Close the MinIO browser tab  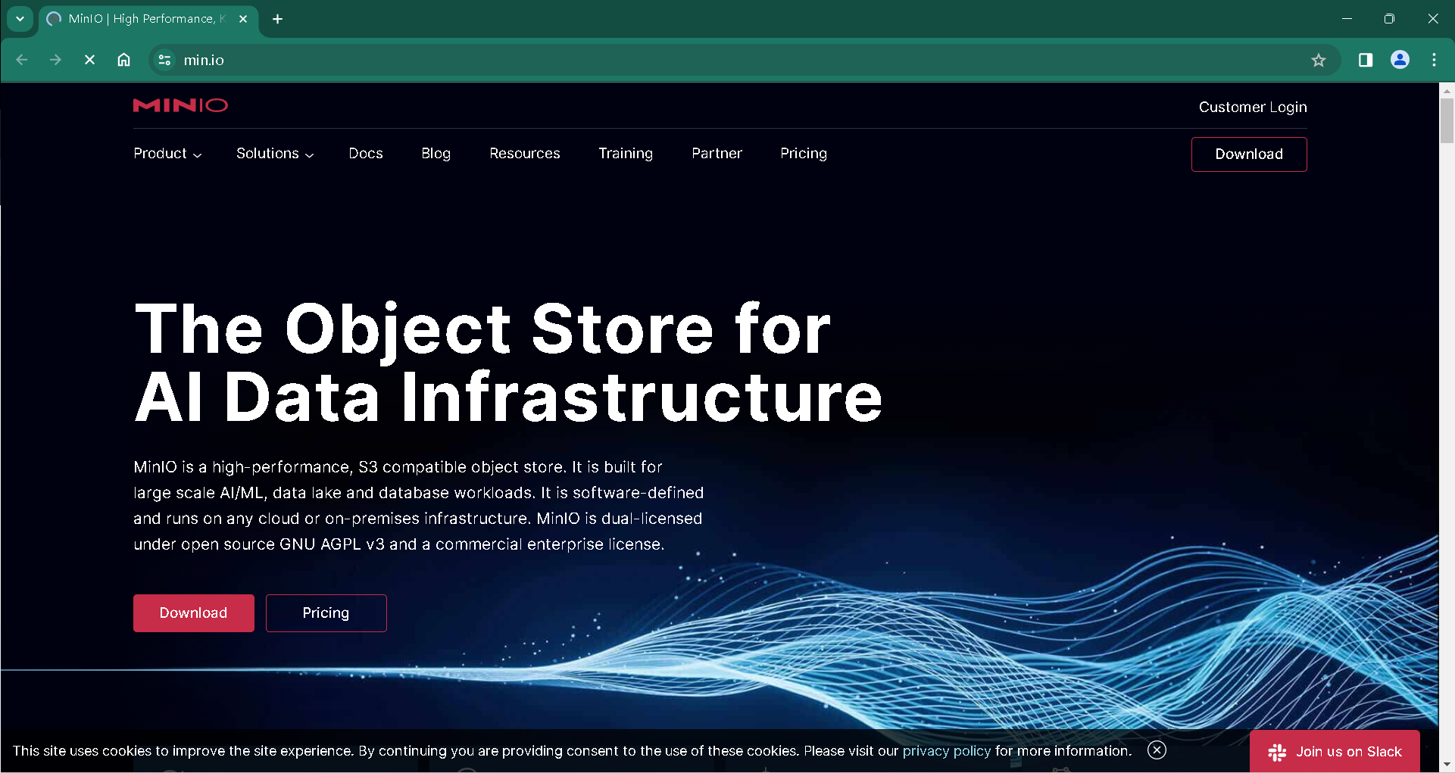pos(243,19)
